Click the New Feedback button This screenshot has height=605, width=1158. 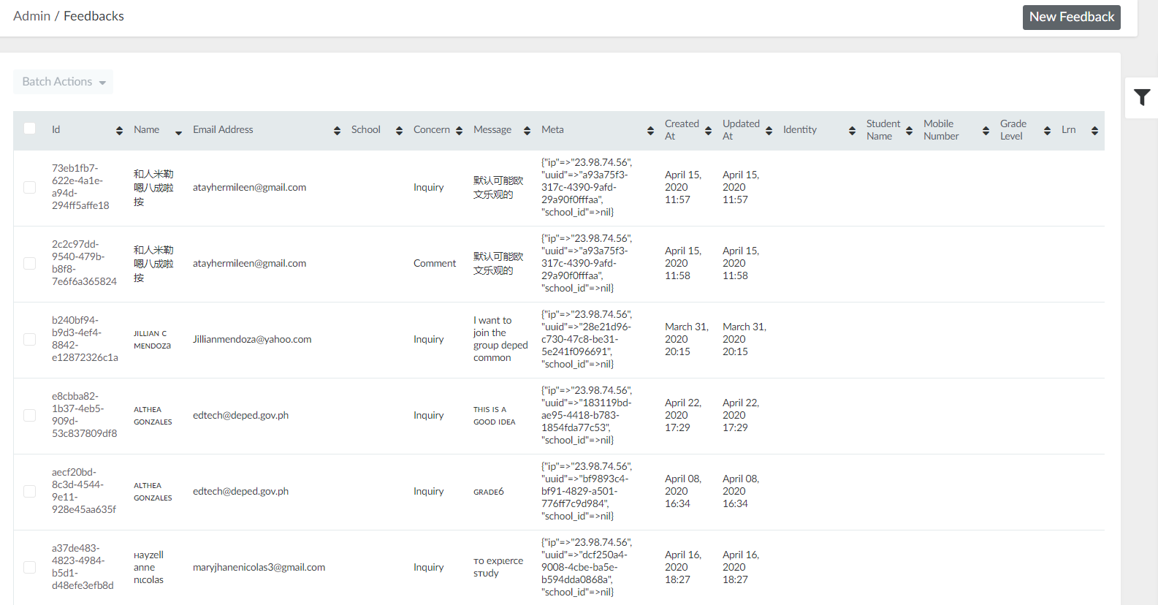pos(1071,17)
